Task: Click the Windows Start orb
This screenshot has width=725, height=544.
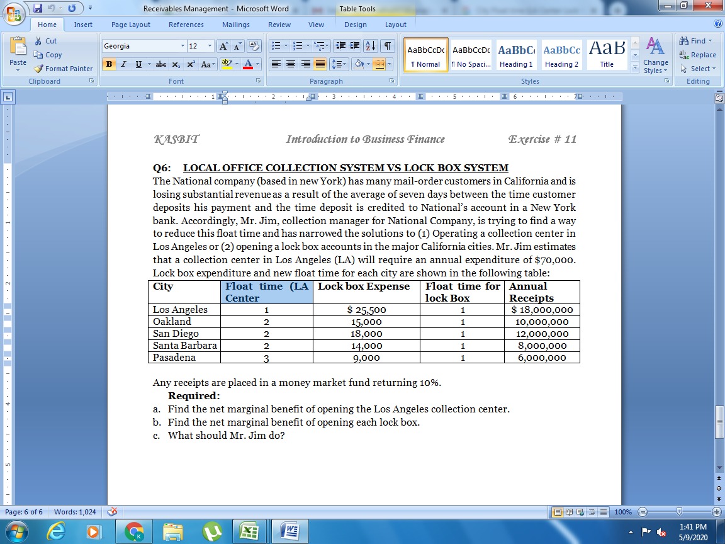Action: (16, 531)
